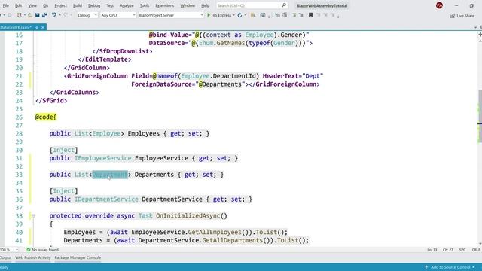Click the green No issues found checkmark

tap(29, 250)
